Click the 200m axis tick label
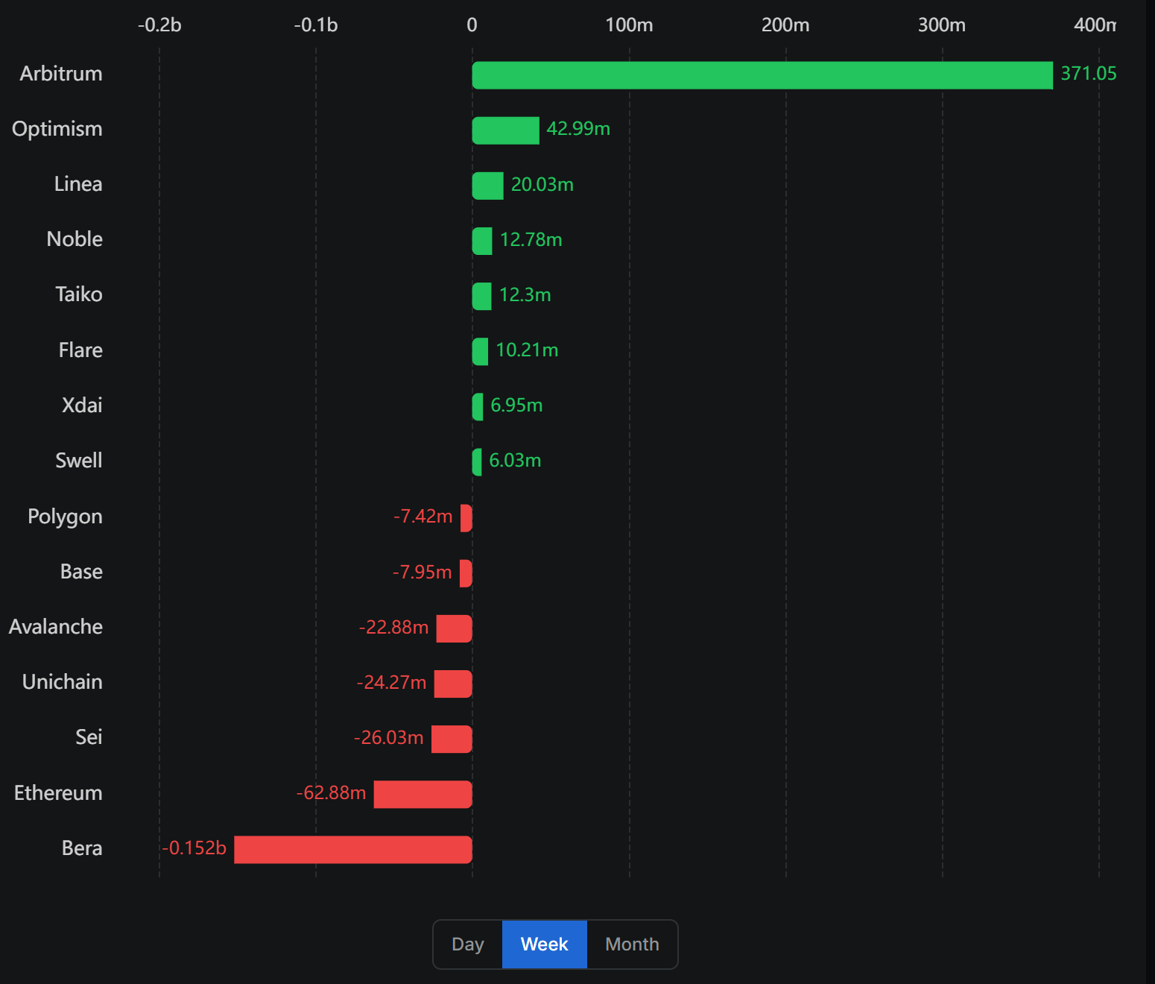The image size is (1155, 984). [x=785, y=25]
